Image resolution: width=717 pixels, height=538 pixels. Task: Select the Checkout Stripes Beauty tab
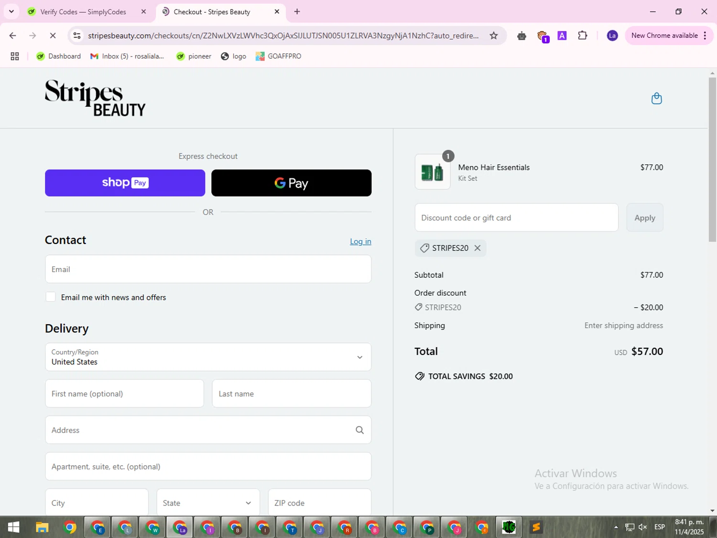pos(212,11)
